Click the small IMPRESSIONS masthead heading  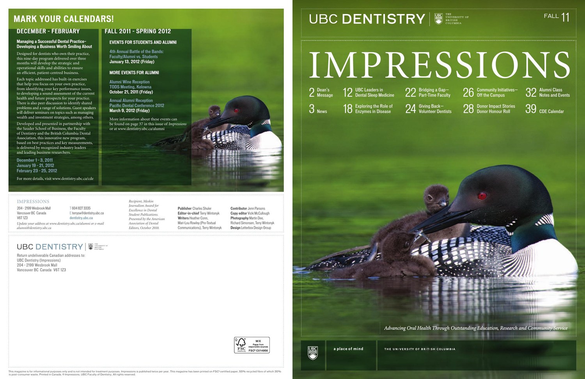click(33, 202)
